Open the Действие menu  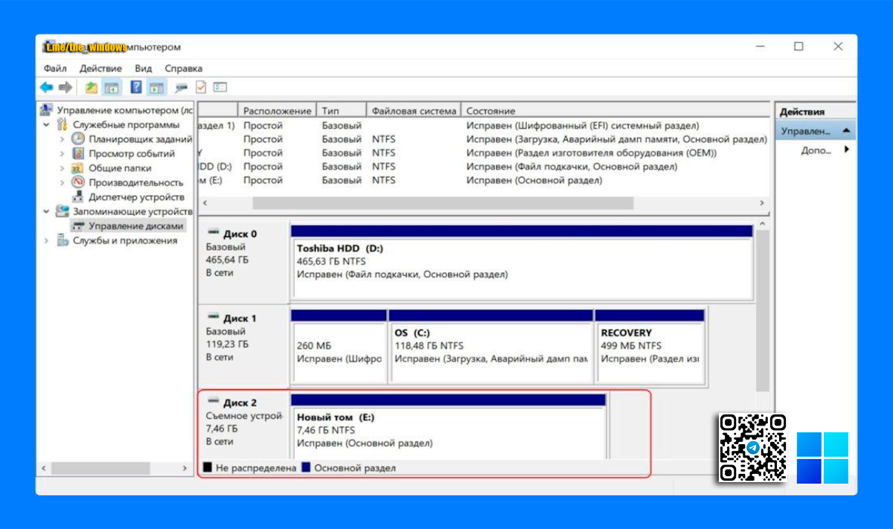[100, 68]
